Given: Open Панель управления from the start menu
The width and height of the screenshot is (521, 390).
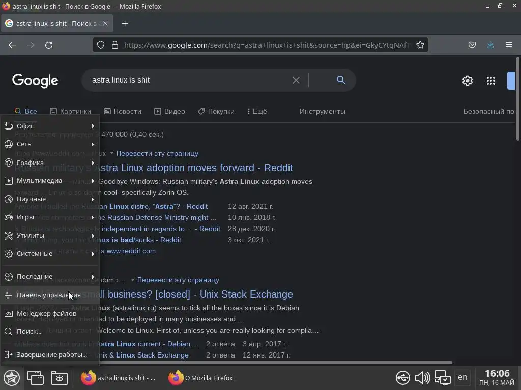Looking at the screenshot, I should click(50, 295).
